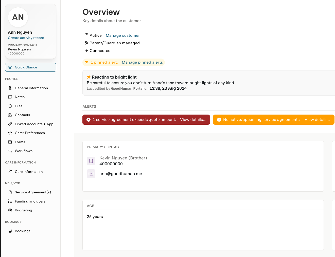The image size is (335, 257).
Task: Click Ann Nguyen name in profile card
Action: coord(20,32)
